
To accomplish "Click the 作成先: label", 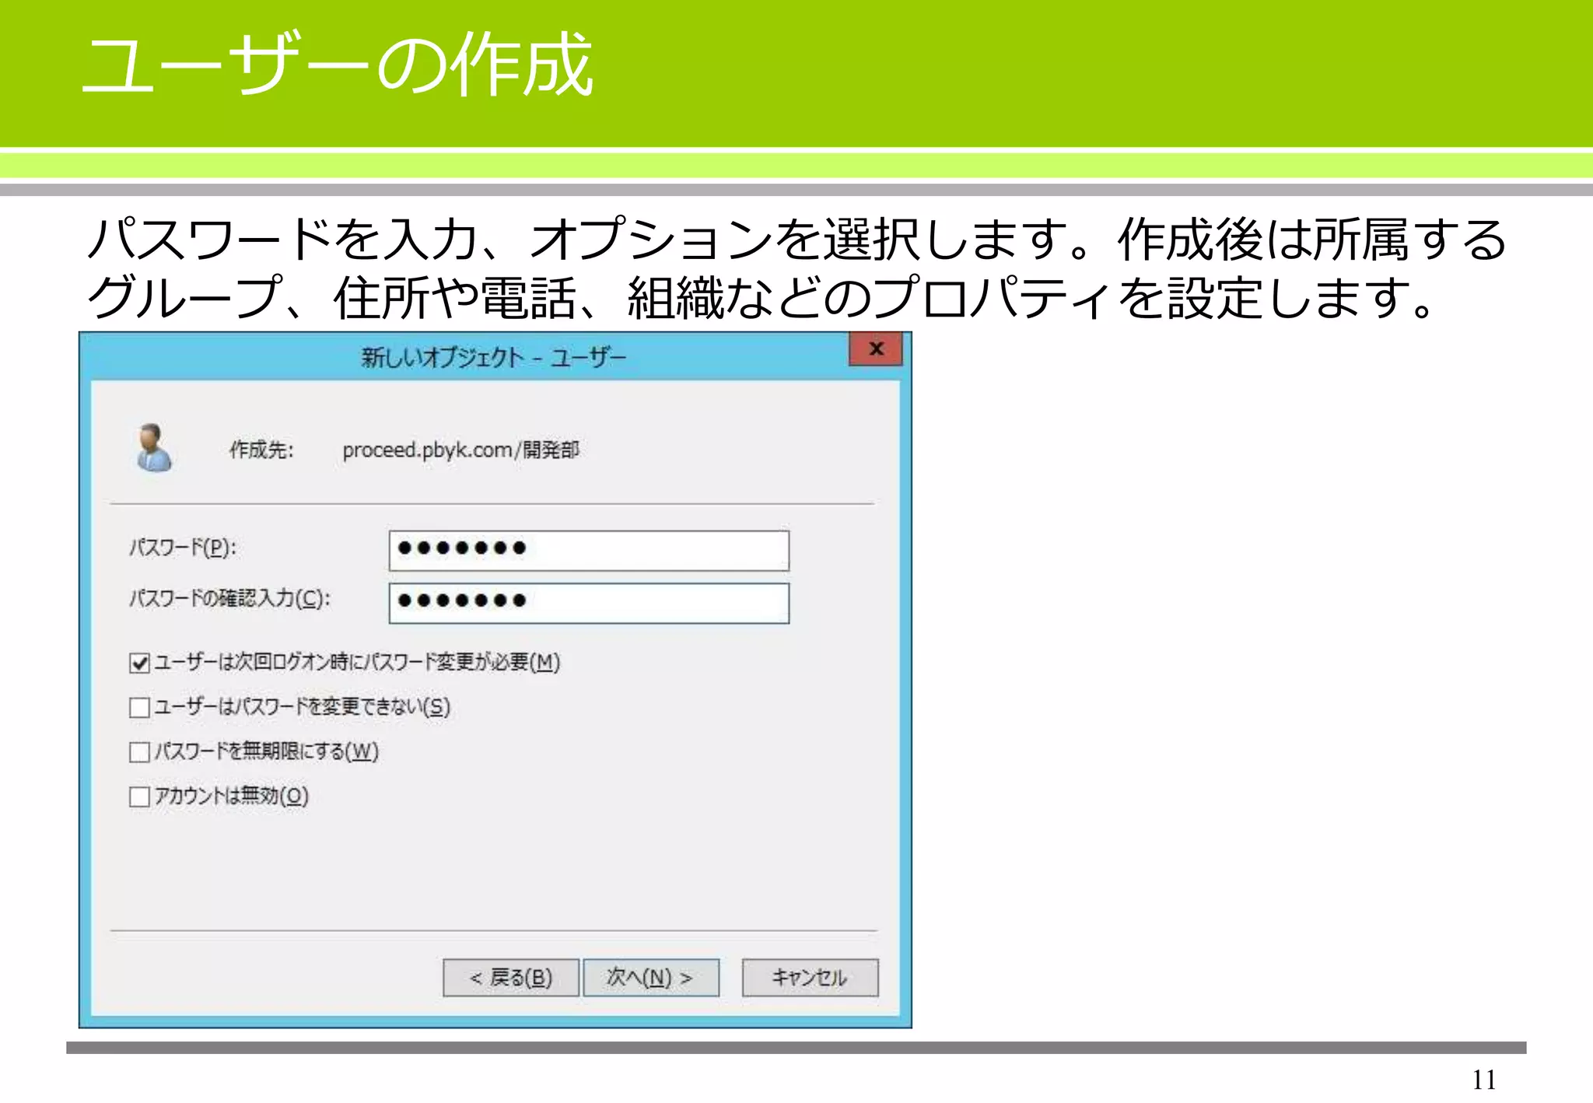I will click(x=261, y=450).
